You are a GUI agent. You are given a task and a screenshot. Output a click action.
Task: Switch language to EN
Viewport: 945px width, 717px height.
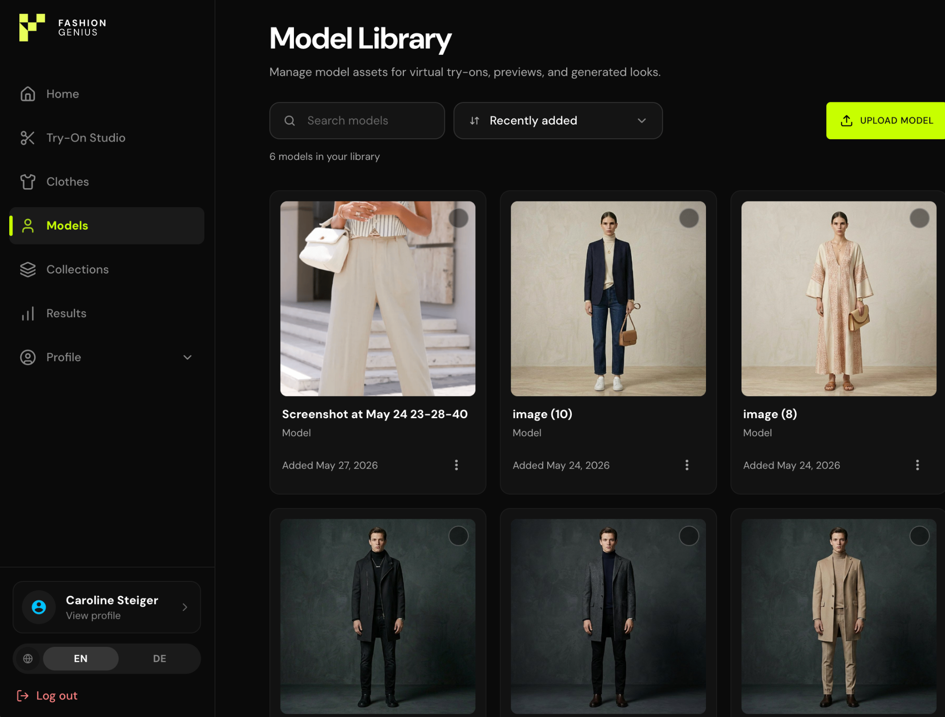click(x=81, y=659)
